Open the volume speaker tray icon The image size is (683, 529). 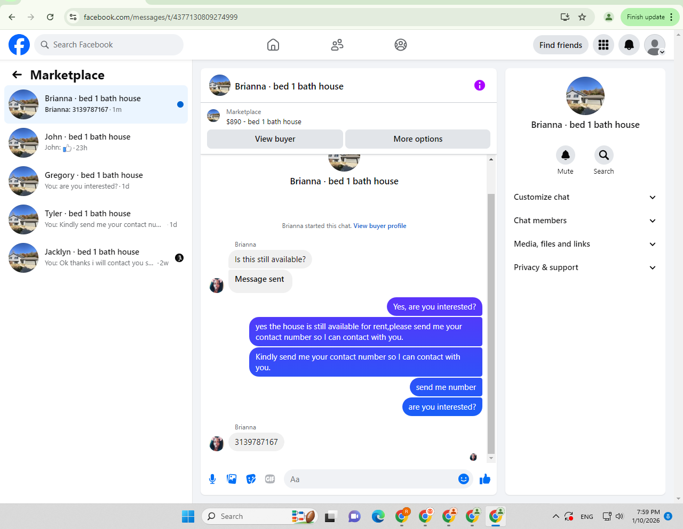[620, 516]
